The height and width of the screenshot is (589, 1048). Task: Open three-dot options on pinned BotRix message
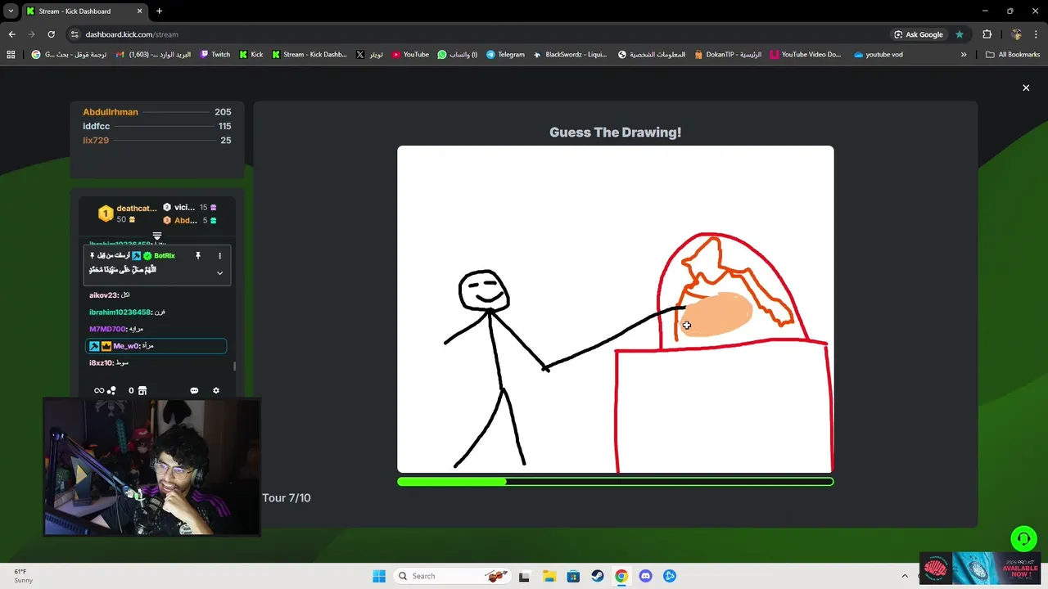pos(219,256)
